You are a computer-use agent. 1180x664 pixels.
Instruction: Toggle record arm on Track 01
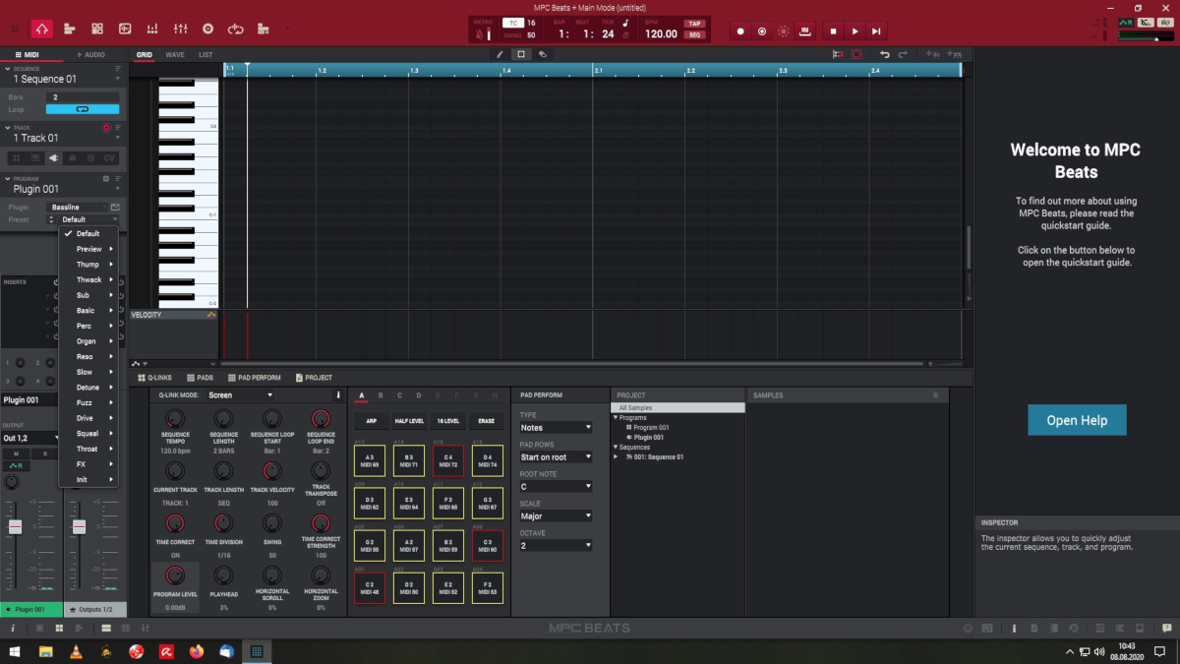106,128
